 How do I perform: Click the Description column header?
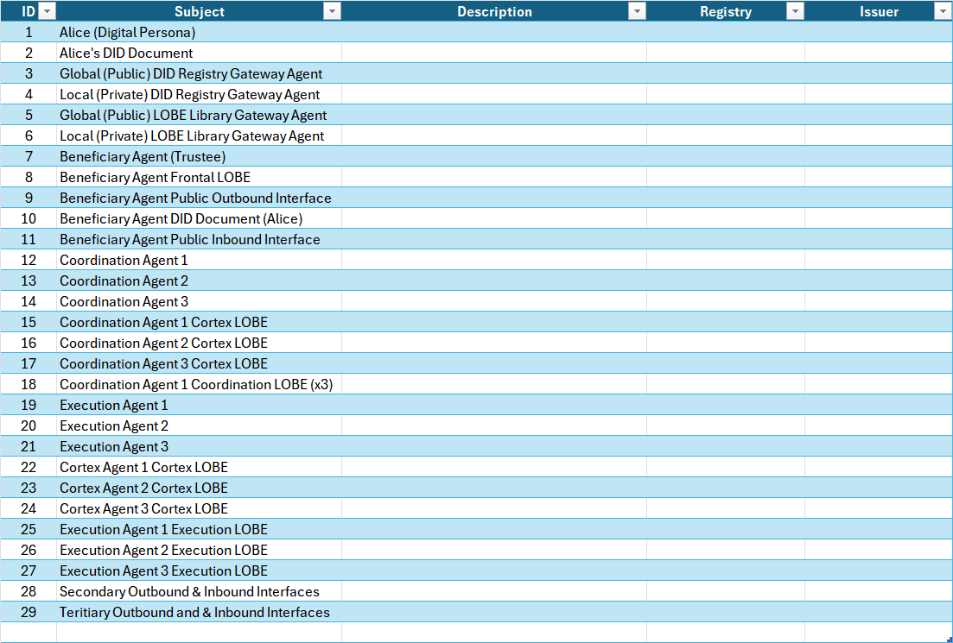click(494, 11)
